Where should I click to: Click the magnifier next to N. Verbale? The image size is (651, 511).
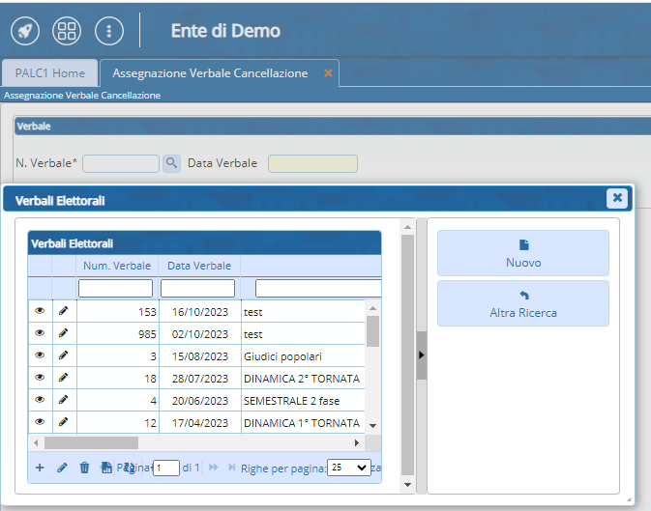click(171, 163)
